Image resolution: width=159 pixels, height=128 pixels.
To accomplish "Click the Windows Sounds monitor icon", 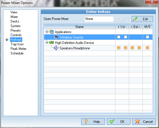I will tap(56, 37).
